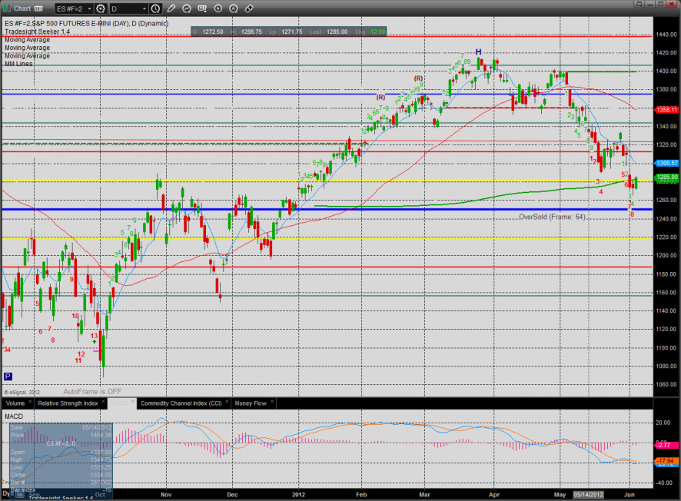
Task: Click the chart title ES #F=2 S&P 500 Futures
Action: point(86,24)
